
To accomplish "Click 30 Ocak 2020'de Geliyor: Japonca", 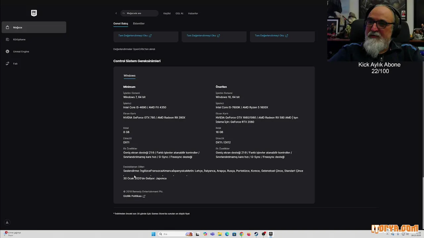I will (x=145, y=178).
